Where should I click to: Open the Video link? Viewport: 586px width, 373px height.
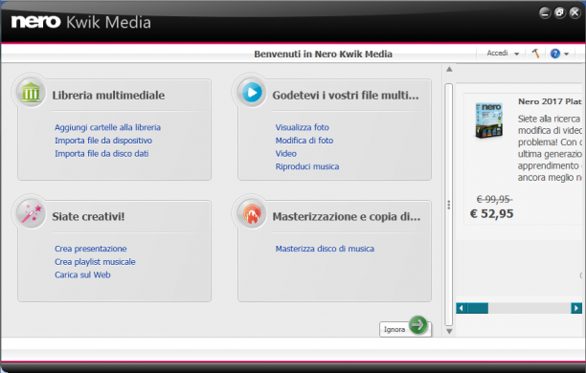pos(286,153)
